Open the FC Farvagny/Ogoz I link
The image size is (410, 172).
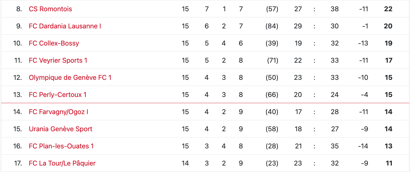(x=58, y=112)
